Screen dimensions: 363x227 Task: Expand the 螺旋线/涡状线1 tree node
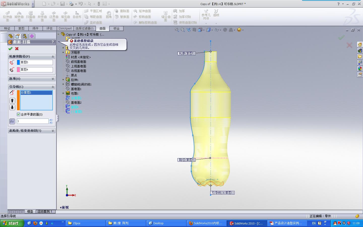(63, 84)
